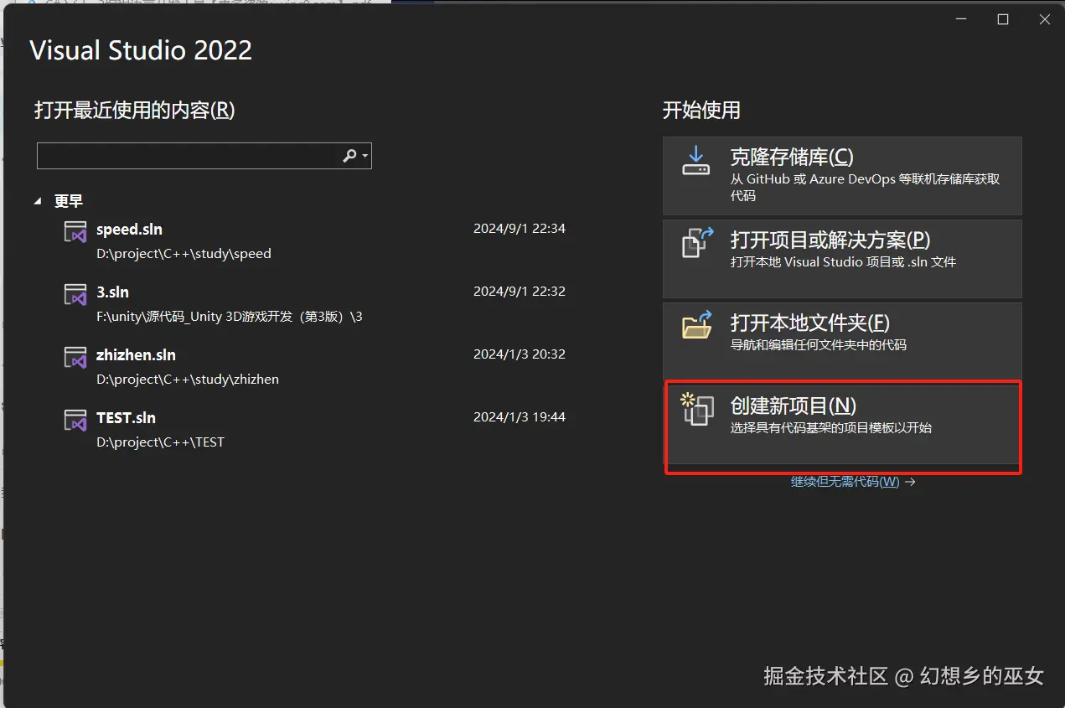Screen dimensions: 1065x708
Task: Click the 打开最近使用的内容(R) heading
Action: (x=135, y=111)
